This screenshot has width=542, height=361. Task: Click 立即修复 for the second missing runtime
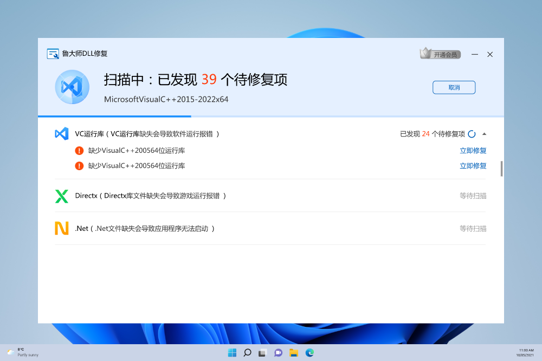[473, 166]
